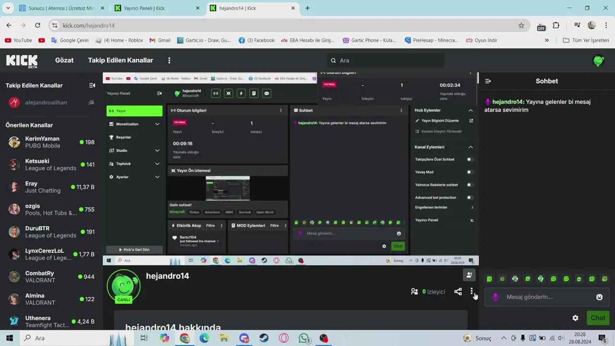Open the user avatar menu in Kick header
Screen dimensions: 615x346
coord(598,61)
